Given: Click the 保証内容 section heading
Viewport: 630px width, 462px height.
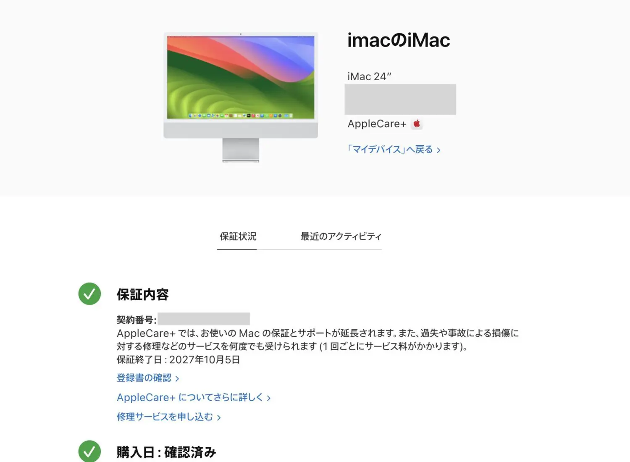Looking at the screenshot, I should pos(143,294).
